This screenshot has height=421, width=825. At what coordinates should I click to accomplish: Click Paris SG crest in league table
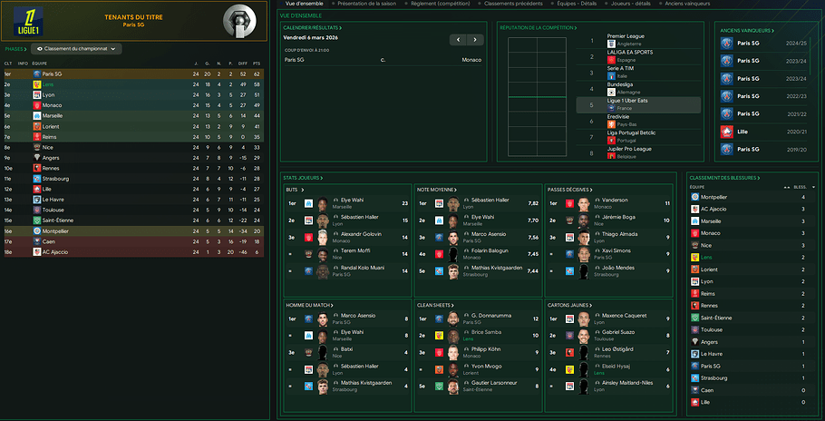(37, 74)
